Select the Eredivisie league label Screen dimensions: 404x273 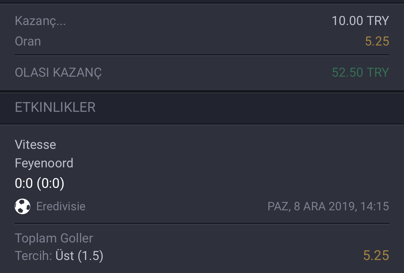click(61, 206)
